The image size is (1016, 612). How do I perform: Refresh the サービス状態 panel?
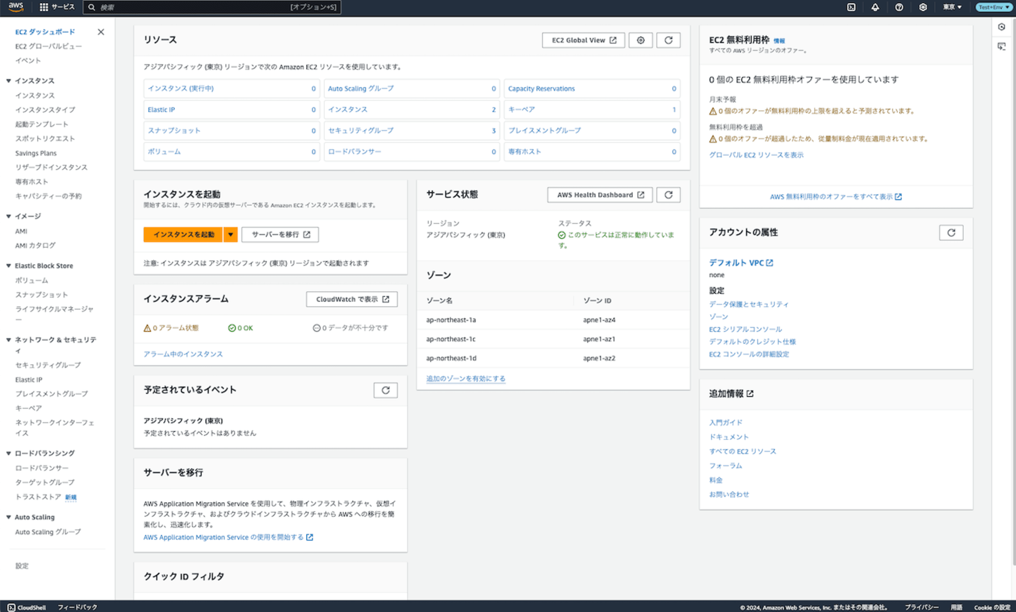pos(669,195)
